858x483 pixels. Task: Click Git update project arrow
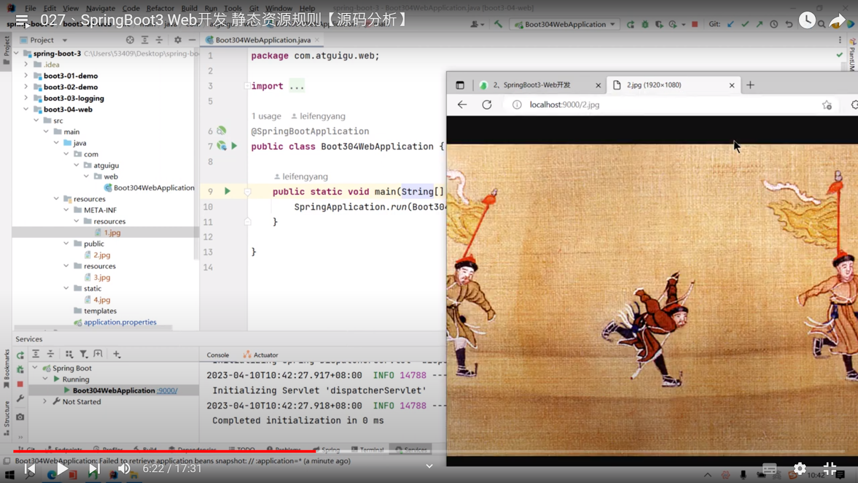[730, 24]
